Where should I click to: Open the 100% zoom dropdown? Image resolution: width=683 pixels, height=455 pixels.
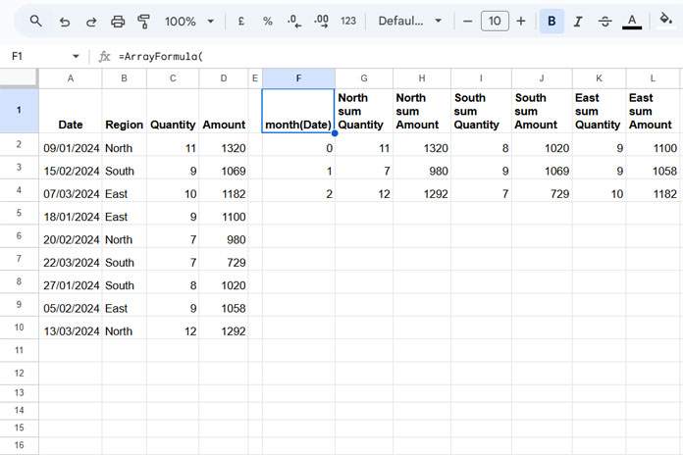(189, 21)
